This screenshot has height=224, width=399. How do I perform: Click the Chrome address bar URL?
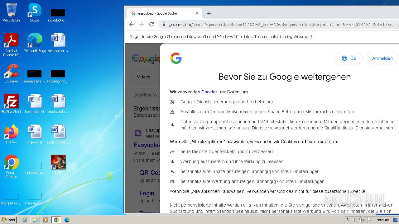(281, 24)
